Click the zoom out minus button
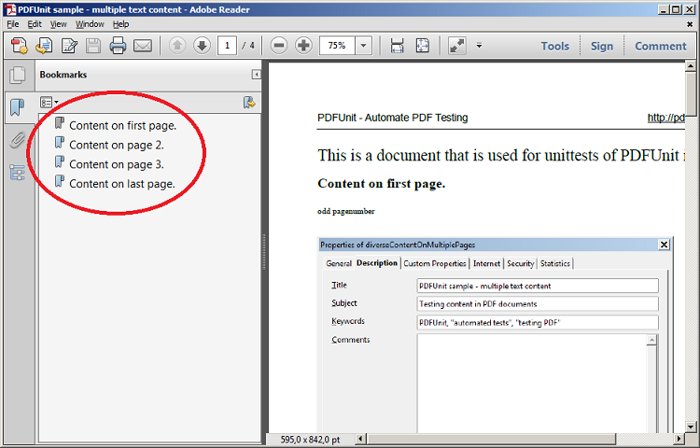700x448 pixels. coord(279,46)
